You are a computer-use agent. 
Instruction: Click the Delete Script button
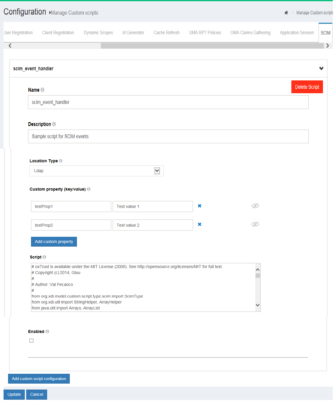point(307,87)
